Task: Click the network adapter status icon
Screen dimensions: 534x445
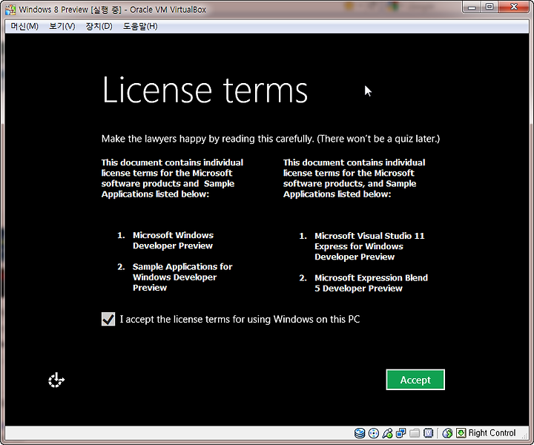Action: tap(400, 432)
